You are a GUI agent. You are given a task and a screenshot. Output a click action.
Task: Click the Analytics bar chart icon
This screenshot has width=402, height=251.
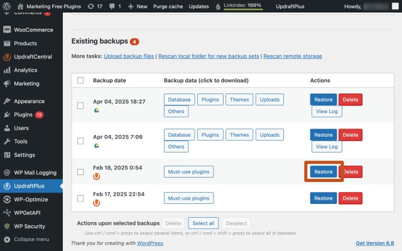click(7, 70)
